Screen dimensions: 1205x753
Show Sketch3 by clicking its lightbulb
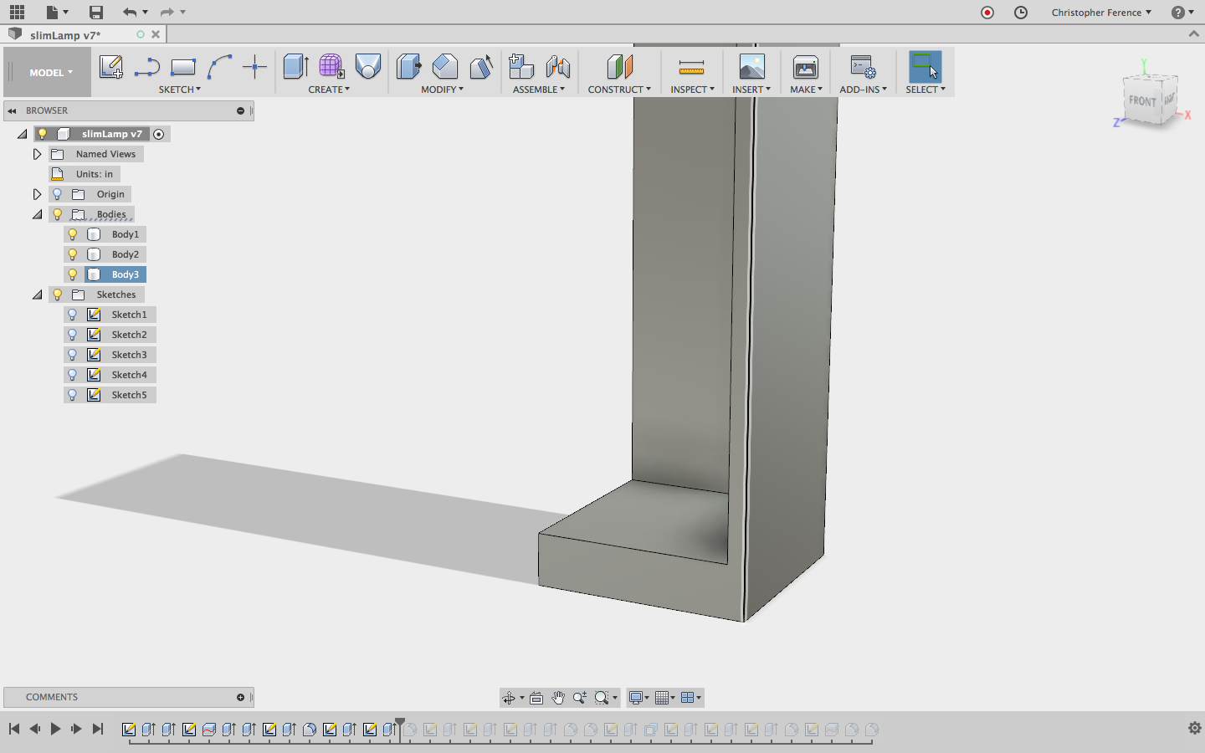coord(73,355)
